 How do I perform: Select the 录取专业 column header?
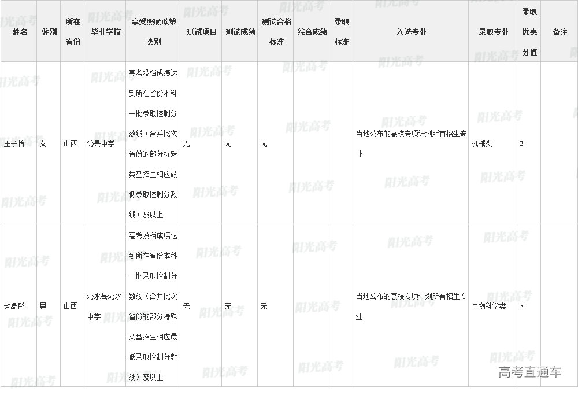tap(493, 32)
